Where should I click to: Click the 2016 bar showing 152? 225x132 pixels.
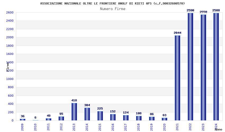point(113,117)
